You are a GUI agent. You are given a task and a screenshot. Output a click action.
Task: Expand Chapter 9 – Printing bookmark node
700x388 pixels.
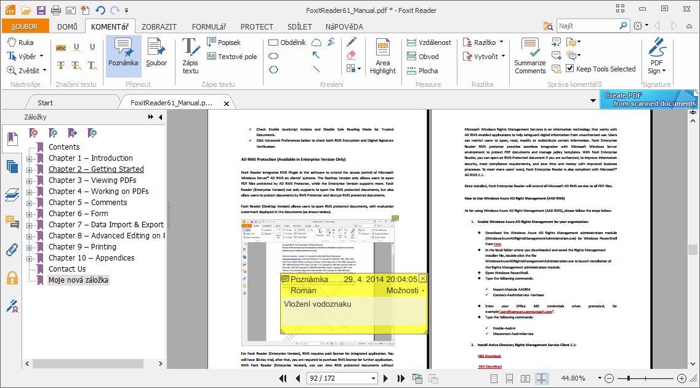(29, 248)
